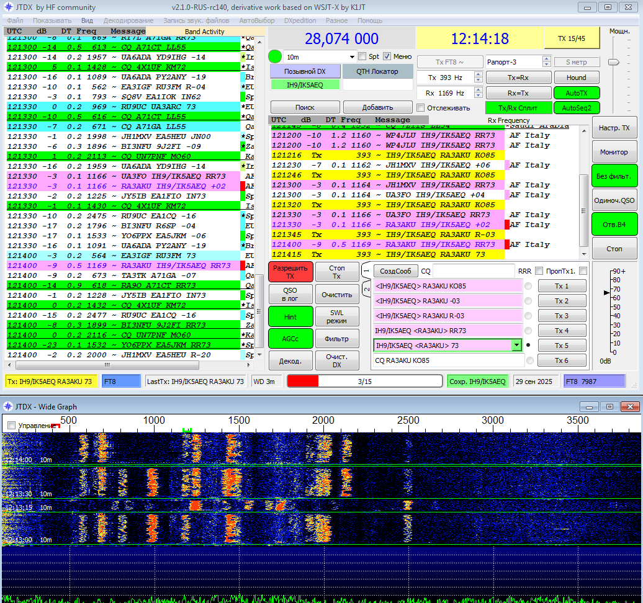Open the Декодирование menu
The width and height of the screenshot is (643, 603).
[x=128, y=20]
